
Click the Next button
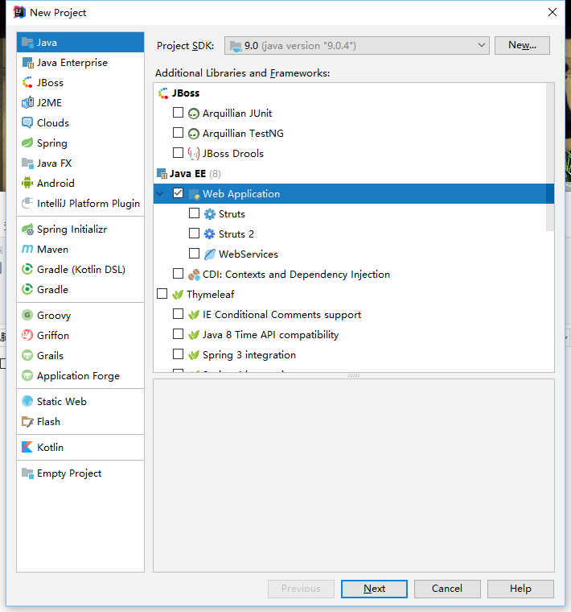(374, 589)
